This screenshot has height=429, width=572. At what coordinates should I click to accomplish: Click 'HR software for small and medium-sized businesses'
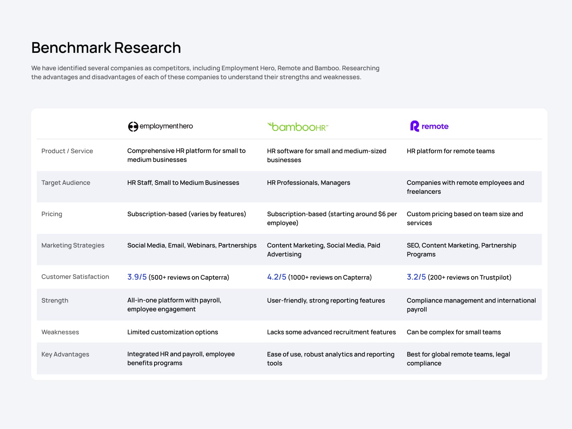click(327, 156)
